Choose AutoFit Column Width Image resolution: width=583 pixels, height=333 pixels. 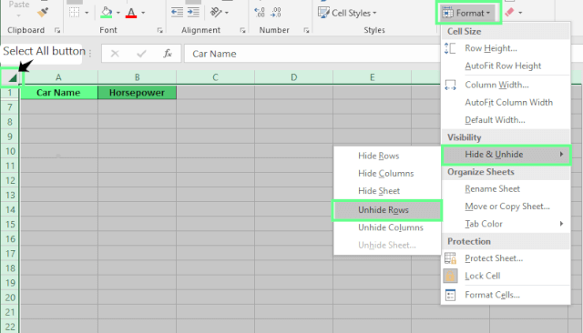[506, 103]
